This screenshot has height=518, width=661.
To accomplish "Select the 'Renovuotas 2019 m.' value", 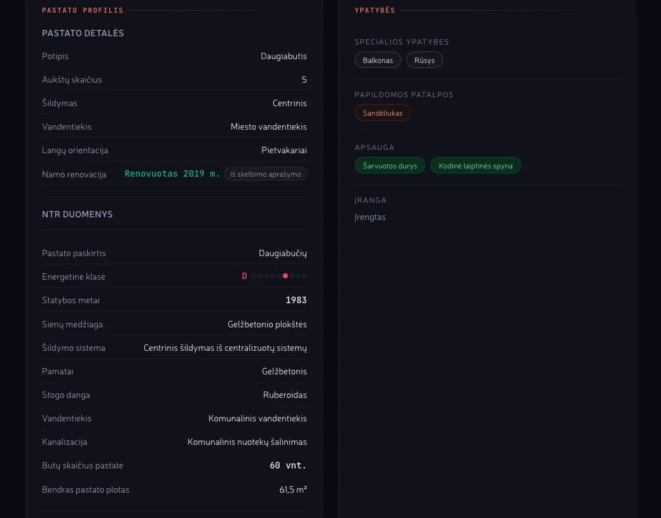I will (x=172, y=174).
